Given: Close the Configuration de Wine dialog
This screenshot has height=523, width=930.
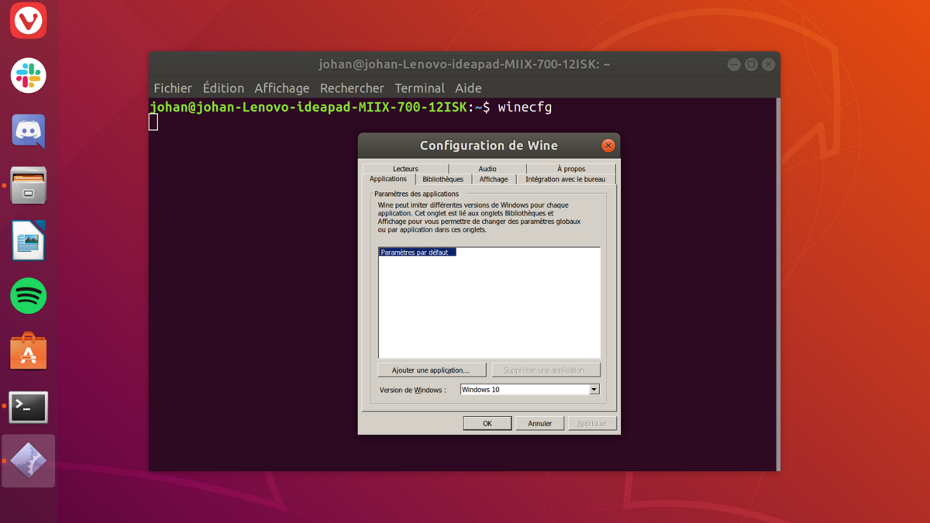Looking at the screenshot, I should pyautogui.click(x=608, y=146).
